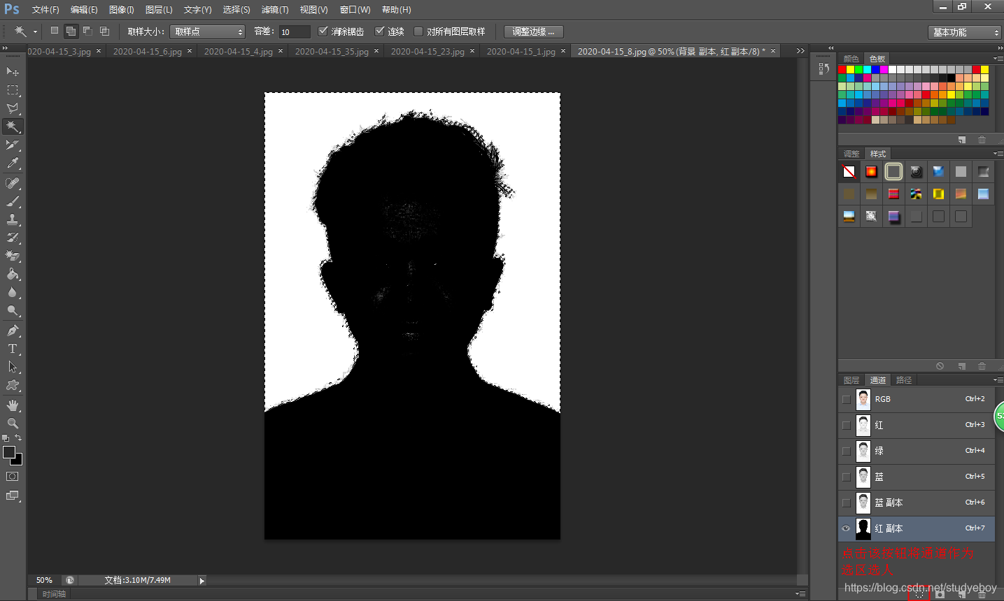Open Styles panel flyout menu
This screenshot has height=601, width=1004.
[998, 154]
